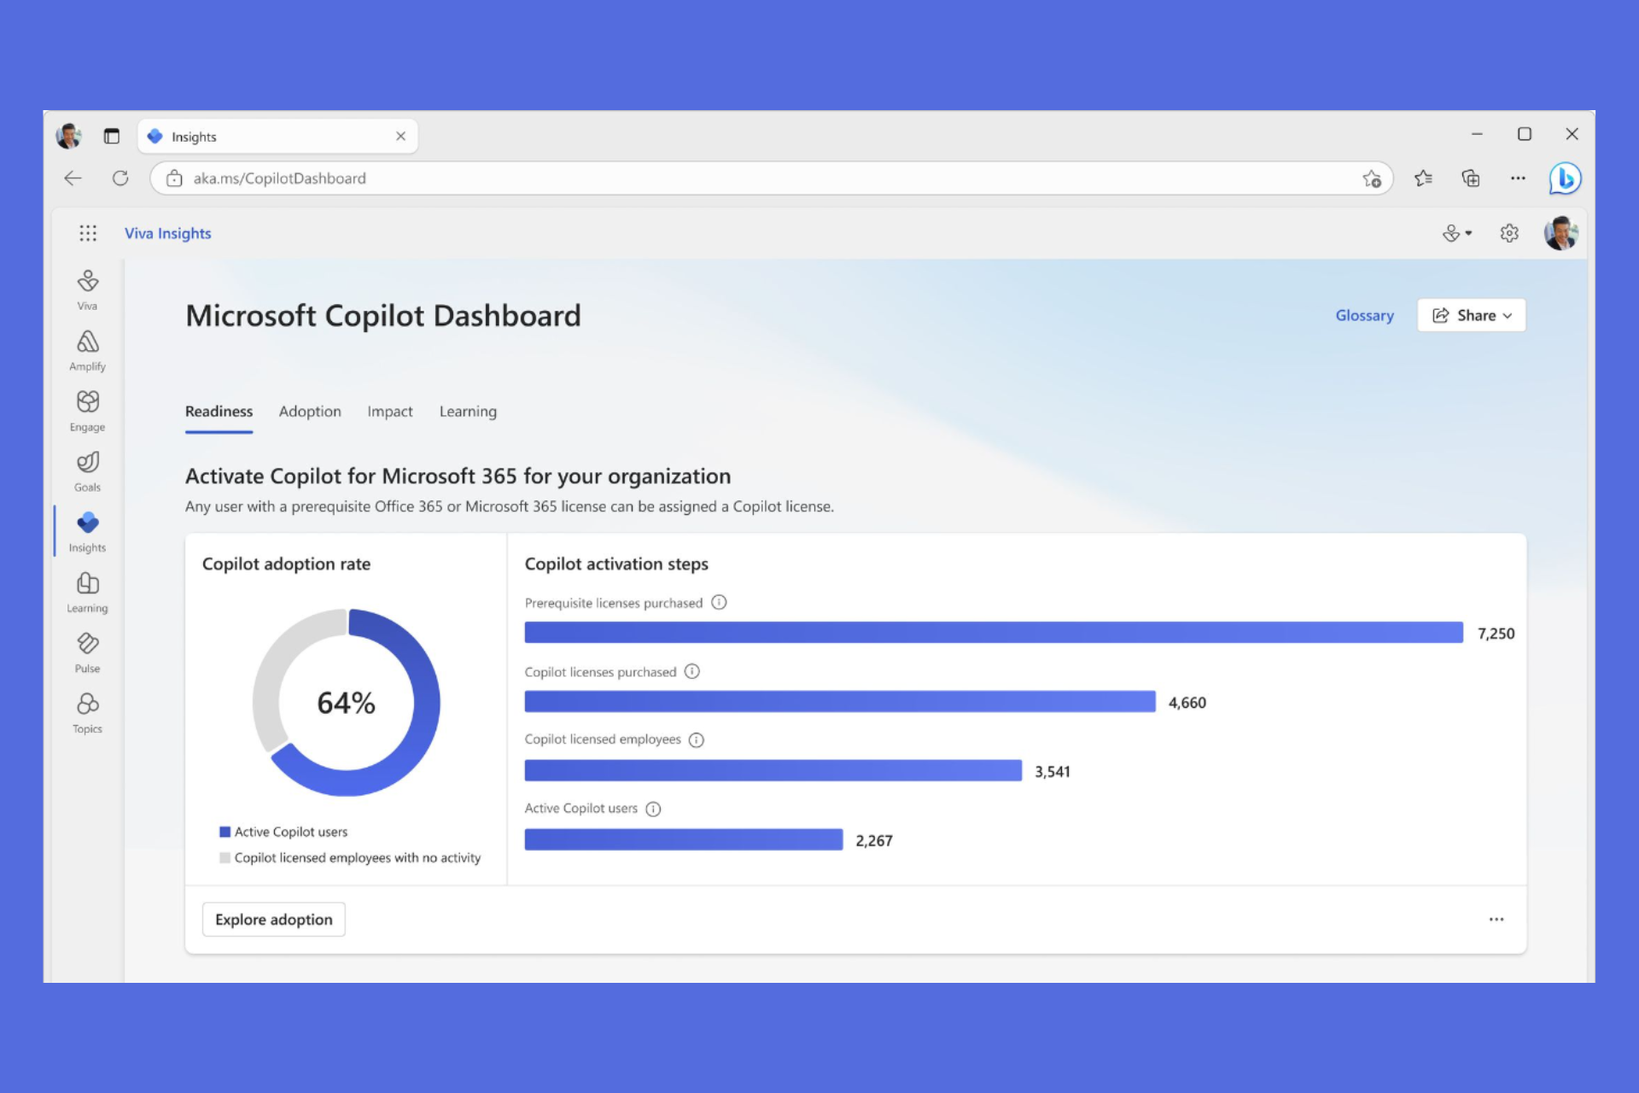The width and height of the screenshot is (1639, 1093).
Task: Open the Viva home icon in sidebar
Action: click(87, 289)
